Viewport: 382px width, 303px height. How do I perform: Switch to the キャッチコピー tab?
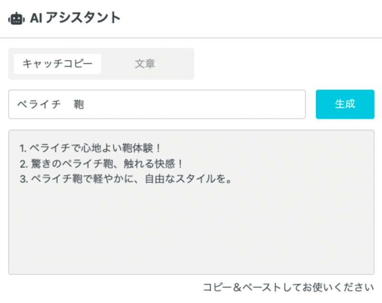click(x=57, y=64)
